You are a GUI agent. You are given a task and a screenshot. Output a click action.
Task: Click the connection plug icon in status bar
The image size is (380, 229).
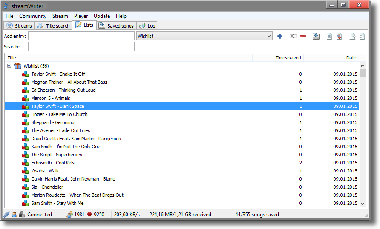(x=6, y=214)
